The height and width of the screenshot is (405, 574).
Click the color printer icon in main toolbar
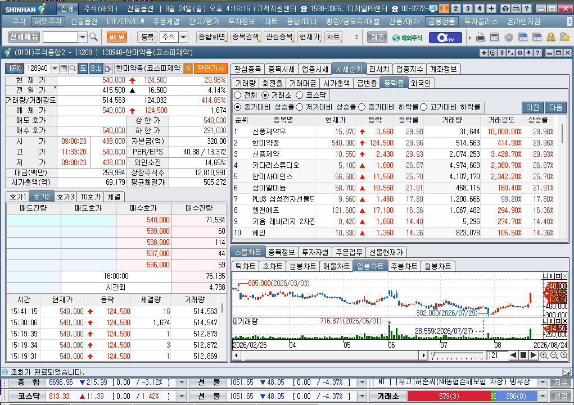tap(481, 37)
